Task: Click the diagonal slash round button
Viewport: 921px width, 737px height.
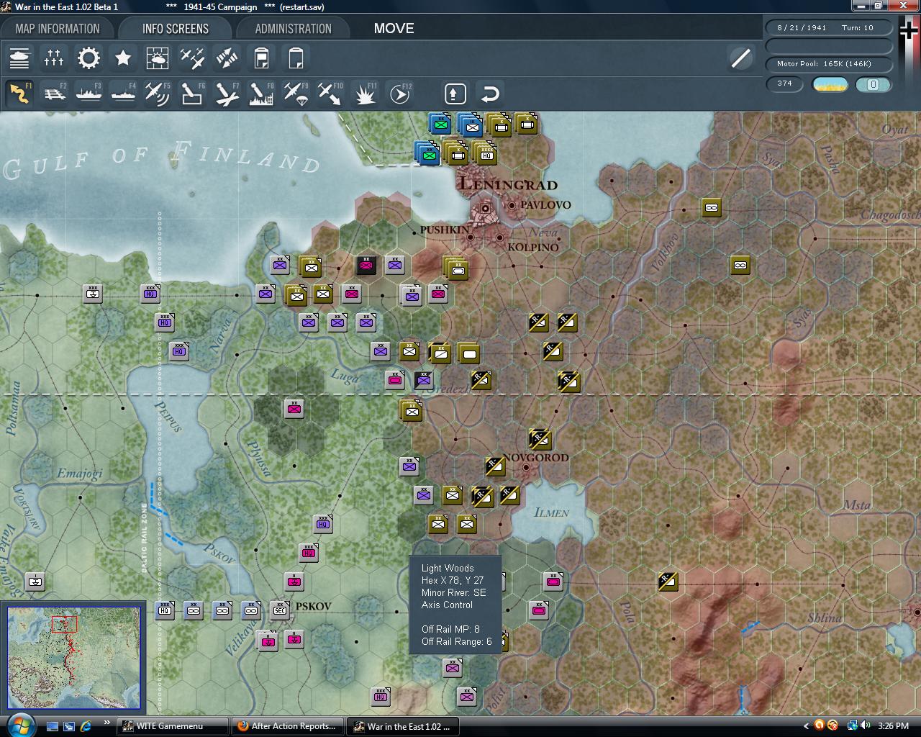Action: click(740, 58)
